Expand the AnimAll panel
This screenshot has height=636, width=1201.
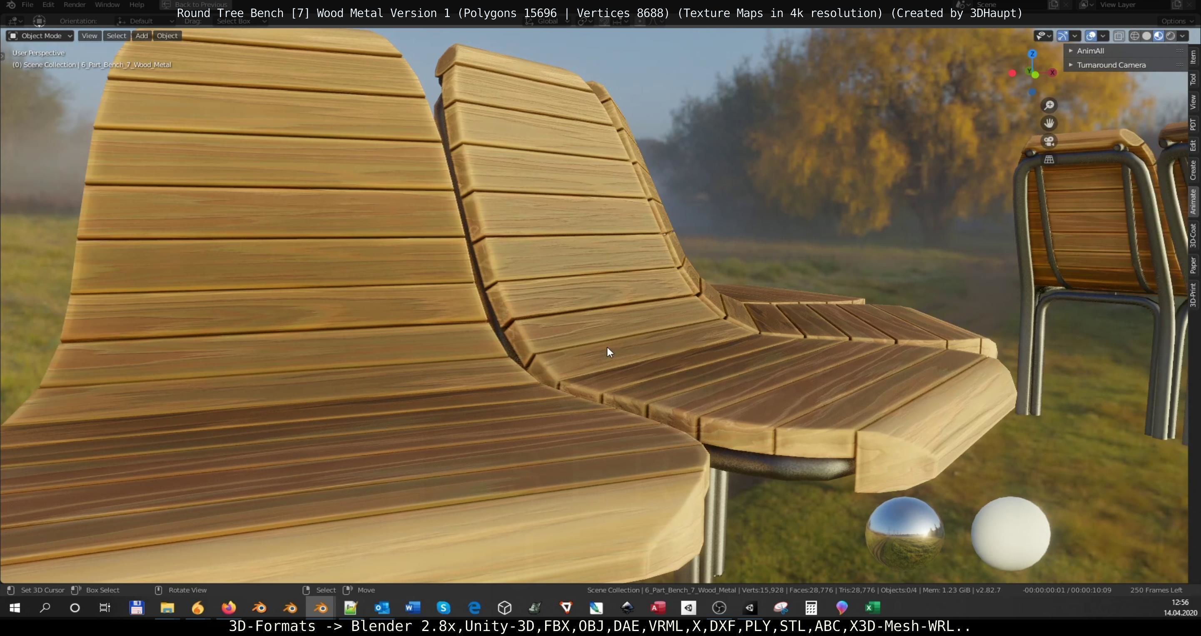[x=1090, y=51]
